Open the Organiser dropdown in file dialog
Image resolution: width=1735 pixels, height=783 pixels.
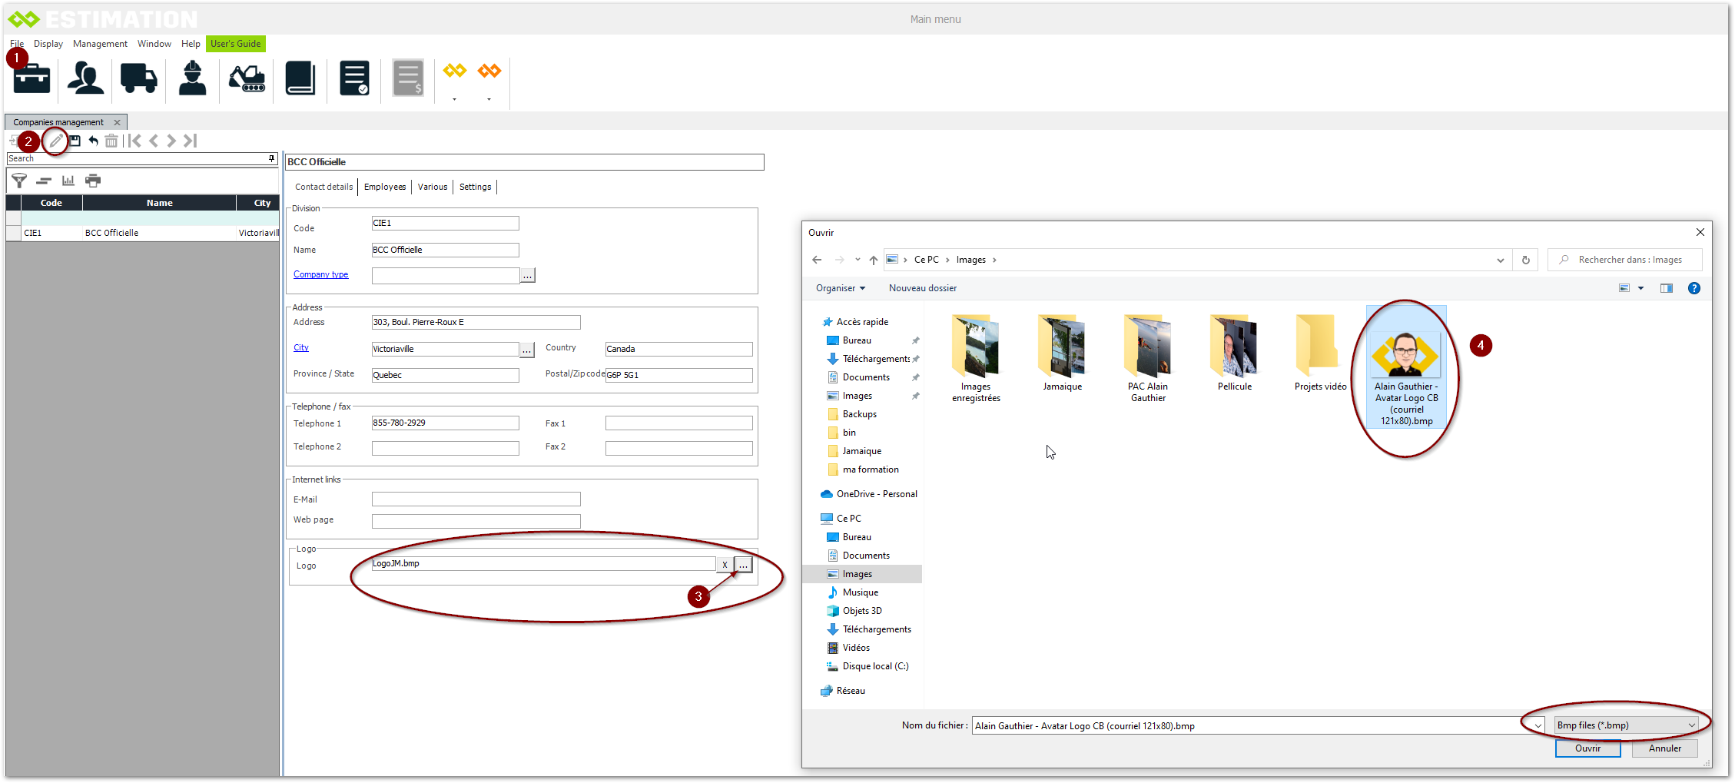(x=840, y=288)
